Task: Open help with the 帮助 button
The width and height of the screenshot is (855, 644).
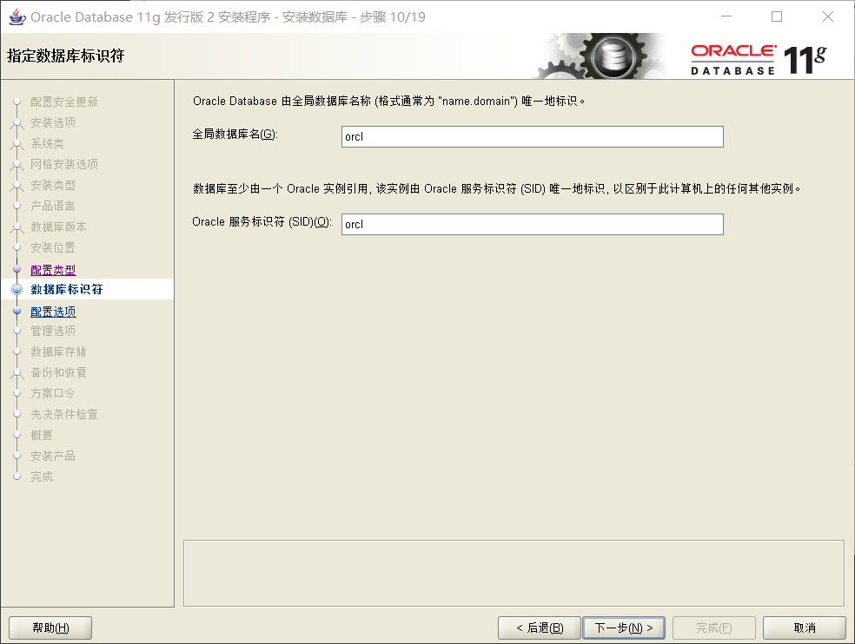Action: point(50,628)
